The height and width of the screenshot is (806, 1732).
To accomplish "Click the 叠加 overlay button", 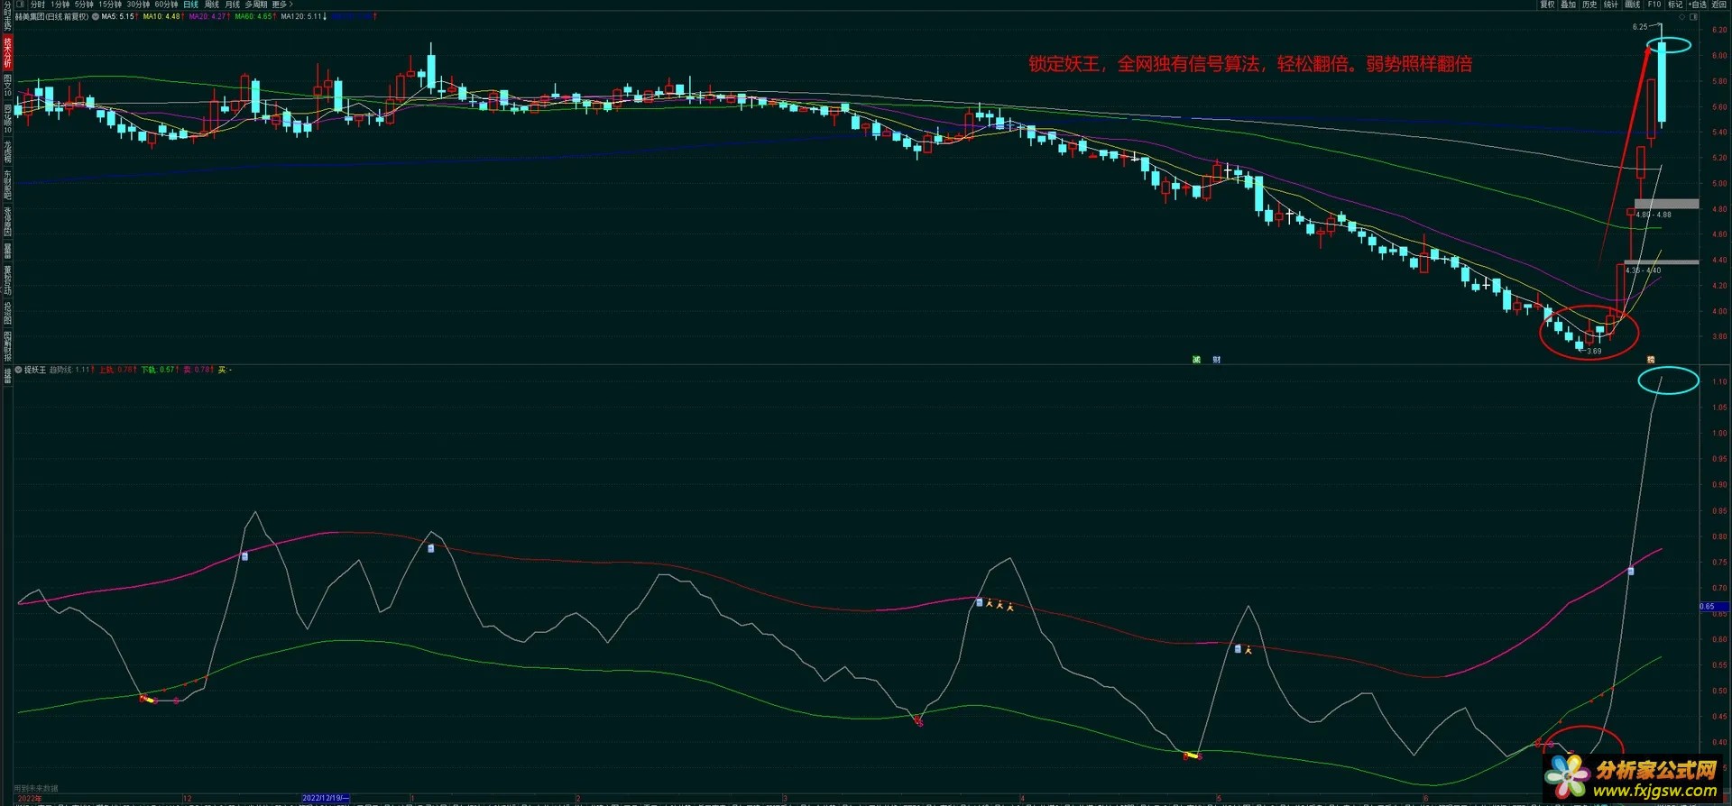I will pyautogui.click(x=1568, y=5).
